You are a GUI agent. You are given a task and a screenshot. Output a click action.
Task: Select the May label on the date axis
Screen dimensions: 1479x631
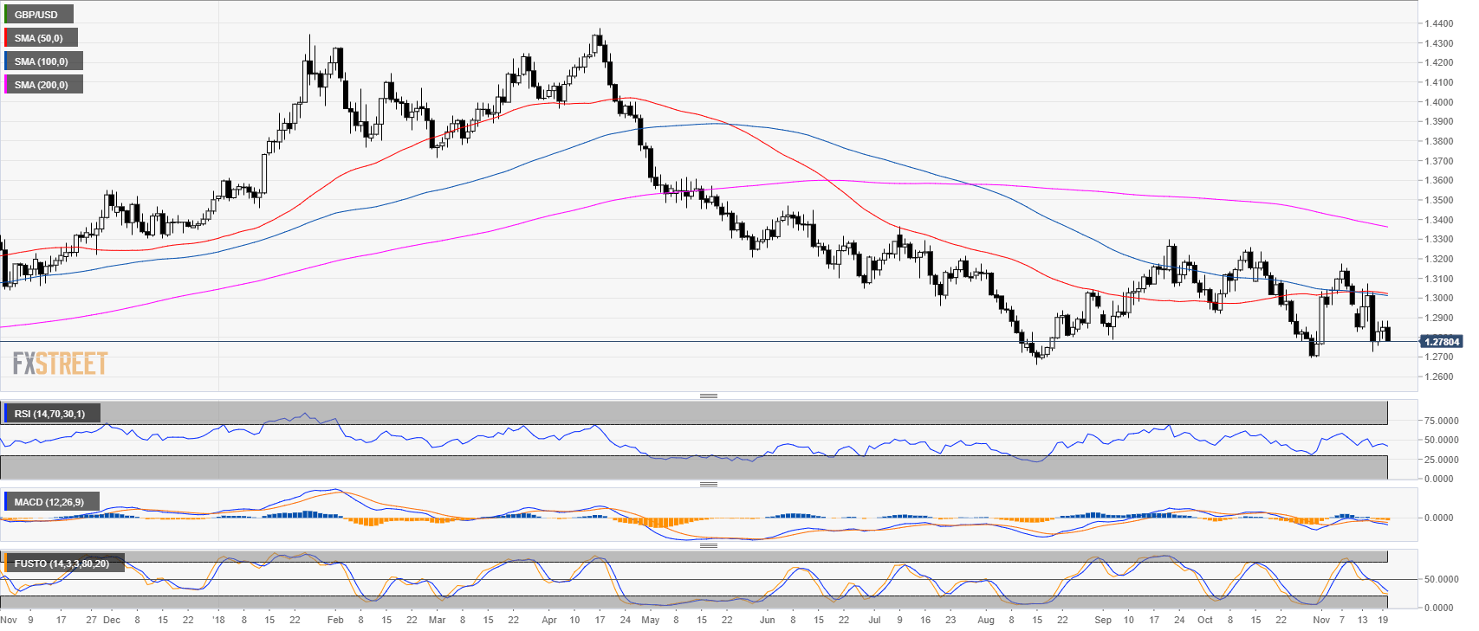click(x=650, y=620)
